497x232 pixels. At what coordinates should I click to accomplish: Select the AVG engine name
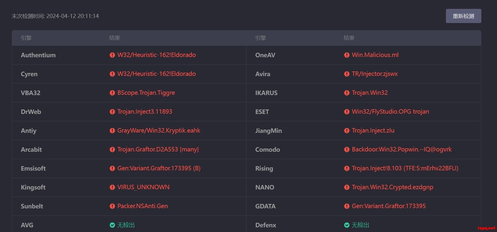pos(27,225)
